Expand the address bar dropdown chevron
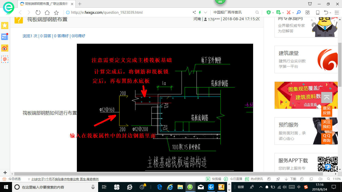The width and height of the screenshot is (342, 192). (x=206, y=12)
